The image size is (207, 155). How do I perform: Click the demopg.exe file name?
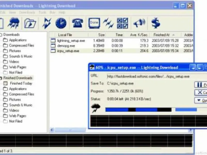tap(66, 46)
